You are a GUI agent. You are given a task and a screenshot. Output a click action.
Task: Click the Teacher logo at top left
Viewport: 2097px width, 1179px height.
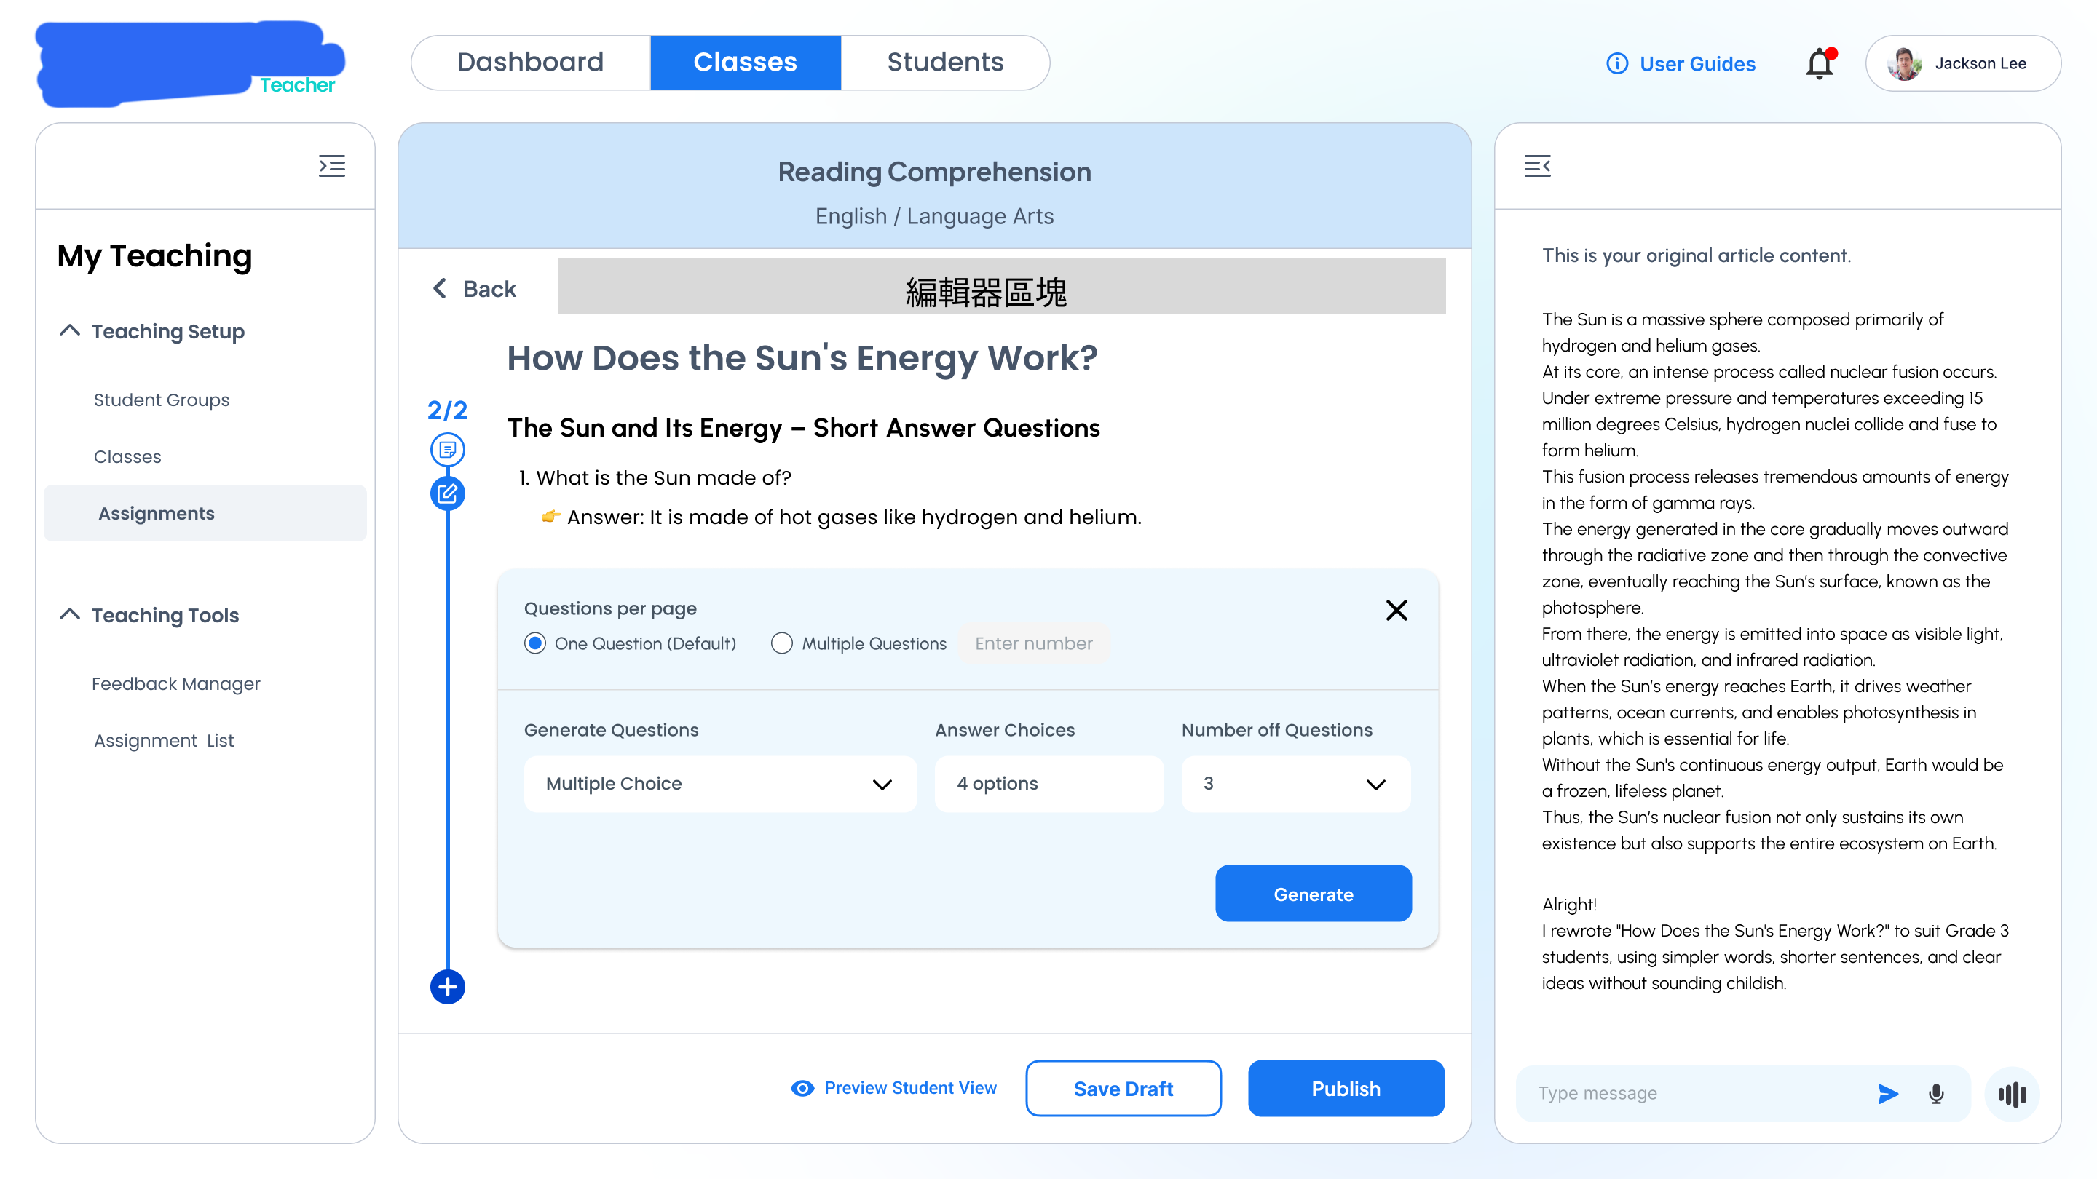(191, 63)
